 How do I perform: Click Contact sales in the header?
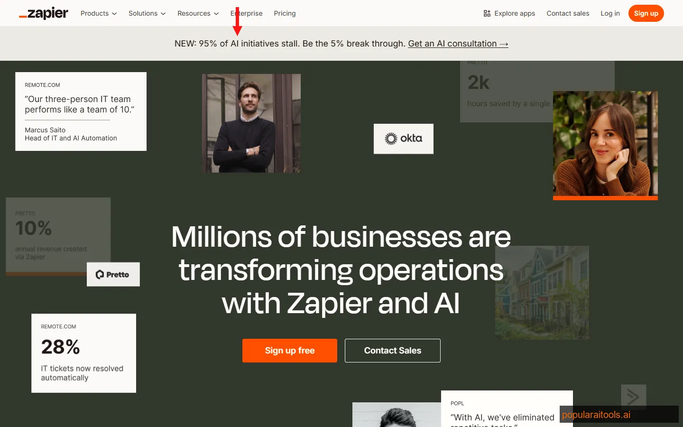coord(568,13)
